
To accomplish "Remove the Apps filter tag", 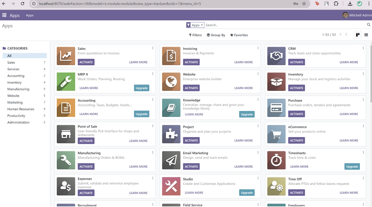I will pos(201,25).
